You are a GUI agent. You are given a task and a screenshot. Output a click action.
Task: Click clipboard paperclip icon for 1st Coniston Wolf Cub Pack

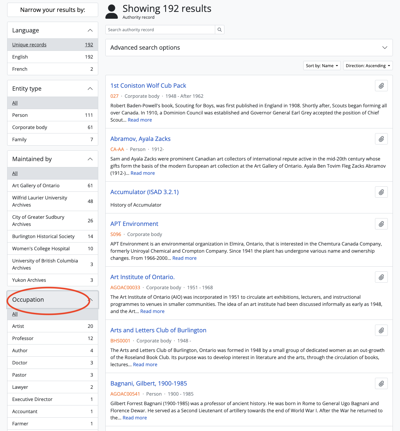(381, 86)
